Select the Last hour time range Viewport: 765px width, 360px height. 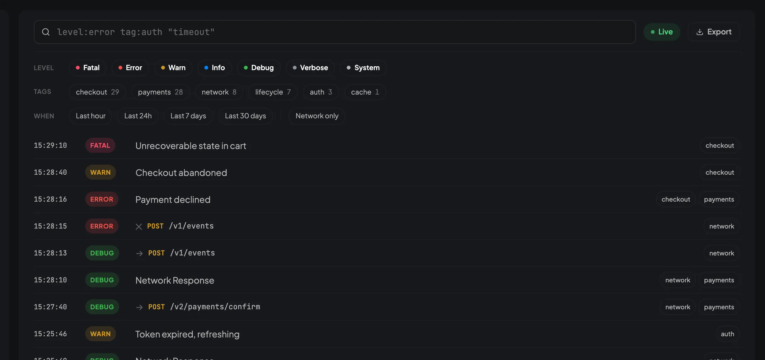(91, 116)
